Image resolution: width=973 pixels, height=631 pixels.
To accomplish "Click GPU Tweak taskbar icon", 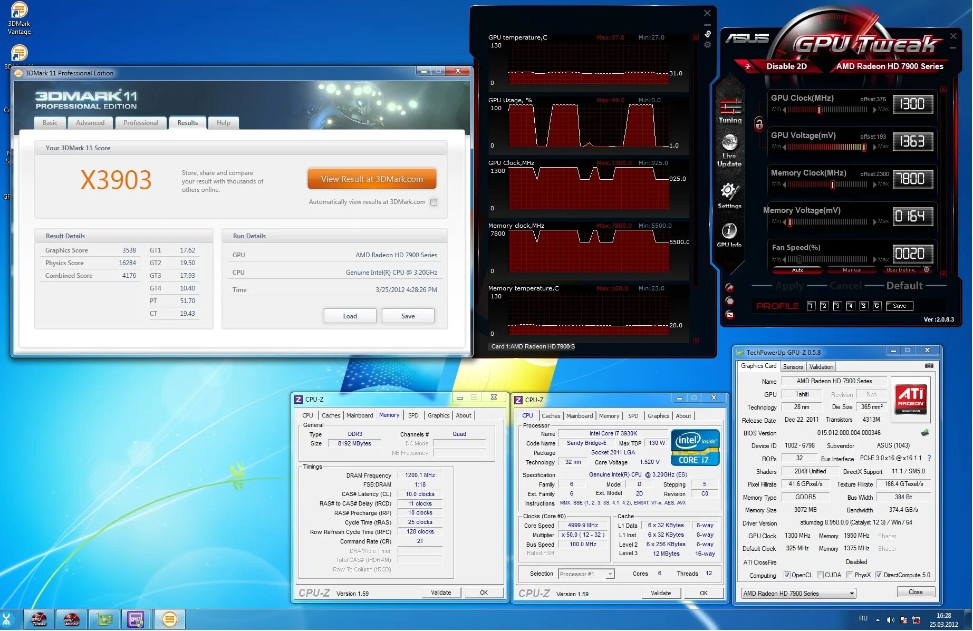I will [40, 619].
